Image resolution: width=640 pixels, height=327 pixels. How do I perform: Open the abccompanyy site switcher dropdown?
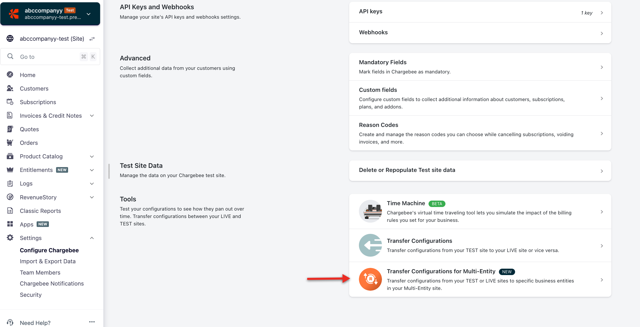89,14
